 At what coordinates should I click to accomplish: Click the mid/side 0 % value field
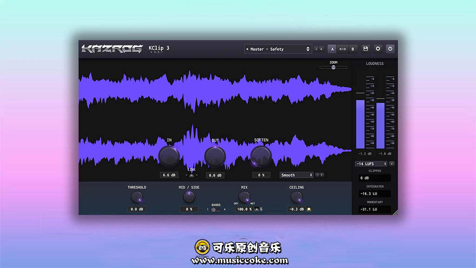(x=189, y=209)
